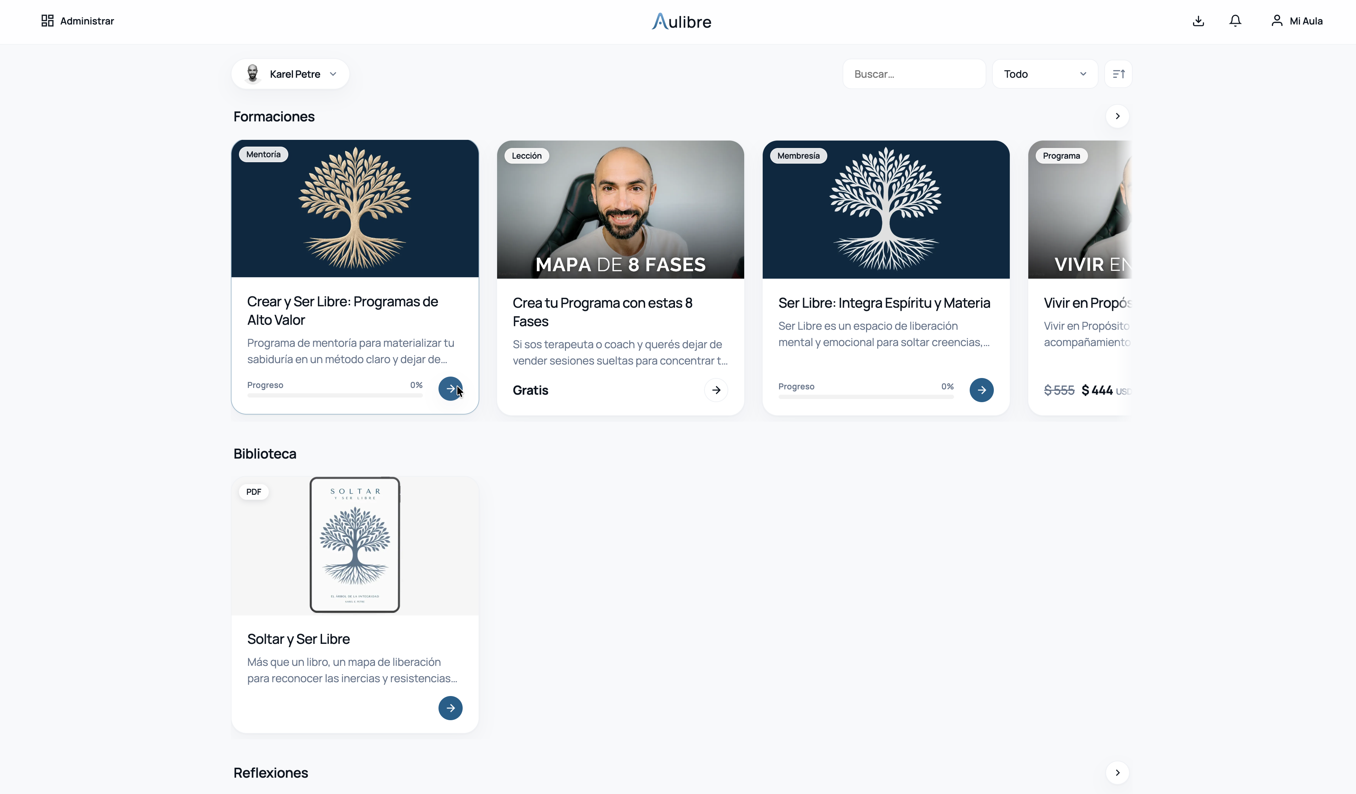Select the Vivir En program thumbnail
The height and width of the screenshot is (794, 1356).
point(1080,210)
